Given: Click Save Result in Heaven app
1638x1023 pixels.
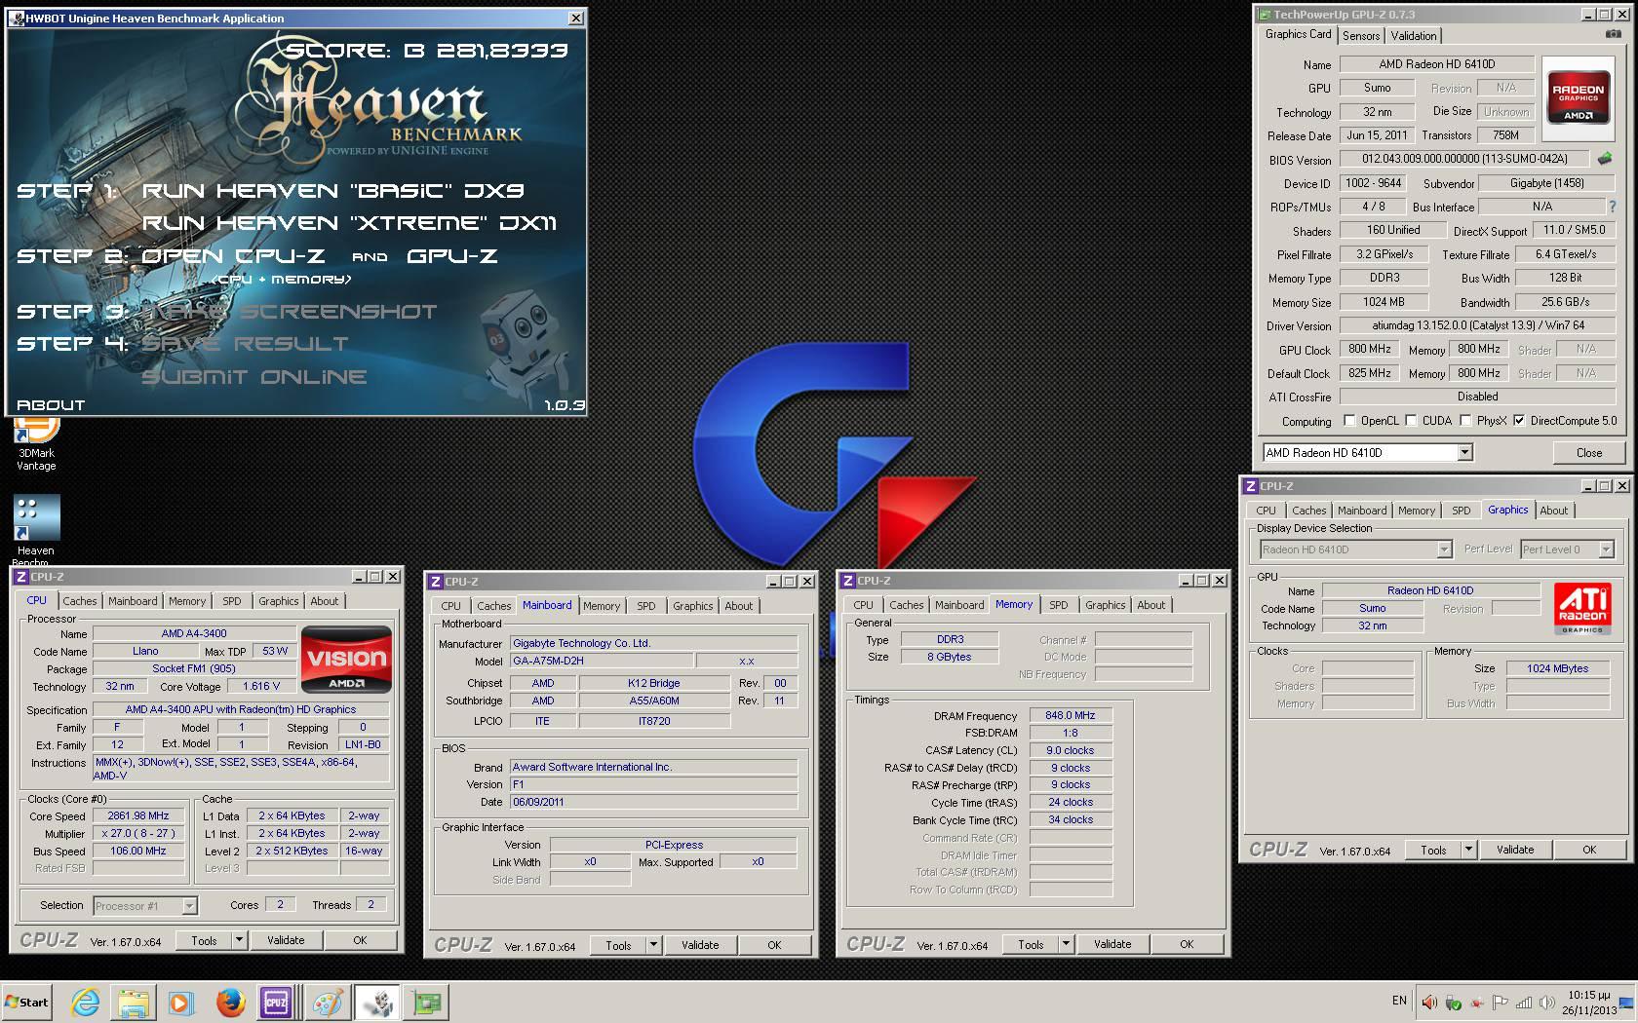Looking at the screenshot, I should (245, 344).
